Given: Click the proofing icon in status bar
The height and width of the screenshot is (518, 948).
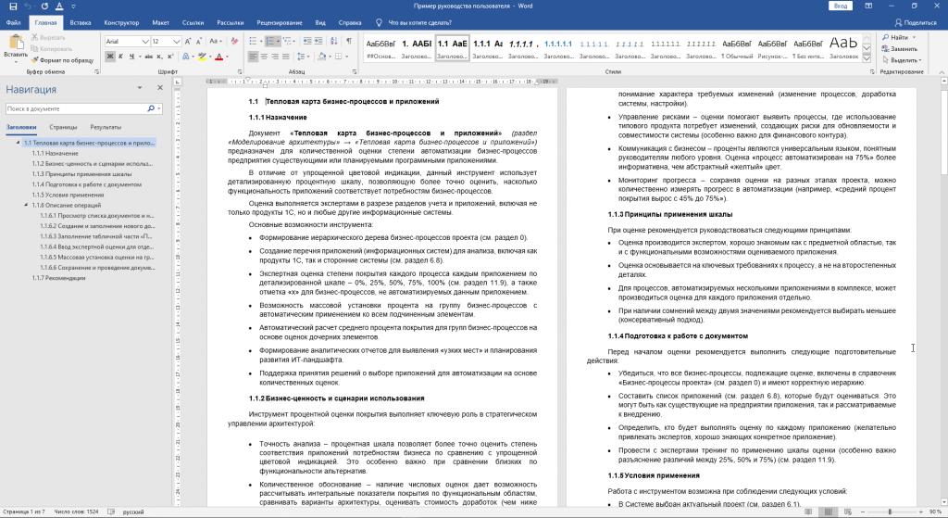Looking at the screenshot, I should [111, 512].
